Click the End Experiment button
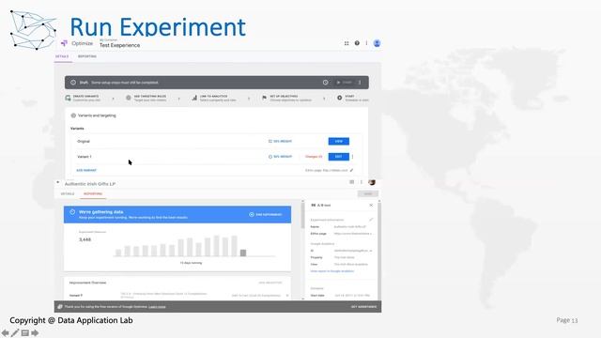The image size is (601, 338). 266,215
